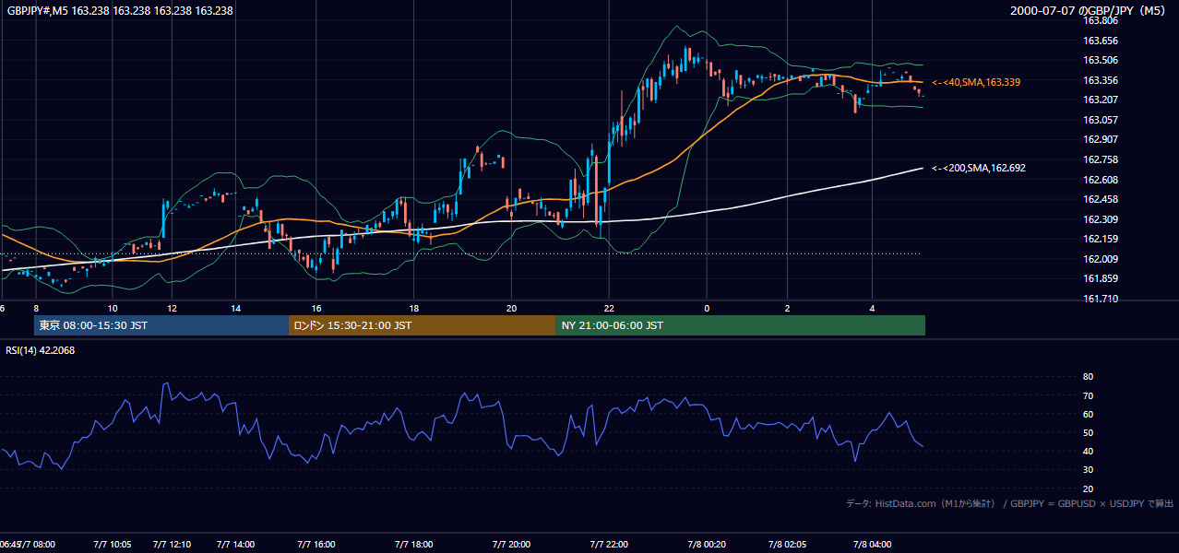Screen dimensions: 1179x553
Task: Click hour label 0 under price chart
Action: click(x=707, y=308)
